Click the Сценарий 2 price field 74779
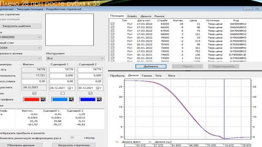262x147 pixels. pos(90,69)
